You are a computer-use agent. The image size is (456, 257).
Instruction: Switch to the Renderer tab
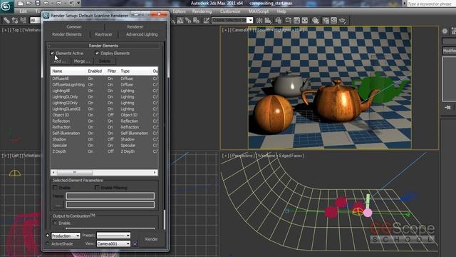(x=135, y=27)
